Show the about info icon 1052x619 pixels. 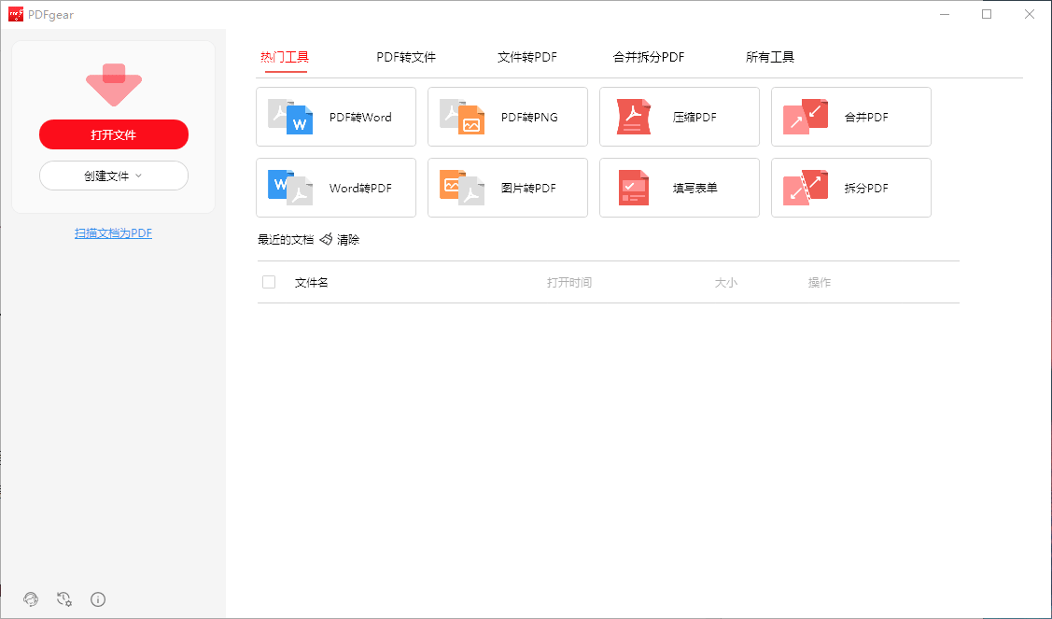coord(98,599)
